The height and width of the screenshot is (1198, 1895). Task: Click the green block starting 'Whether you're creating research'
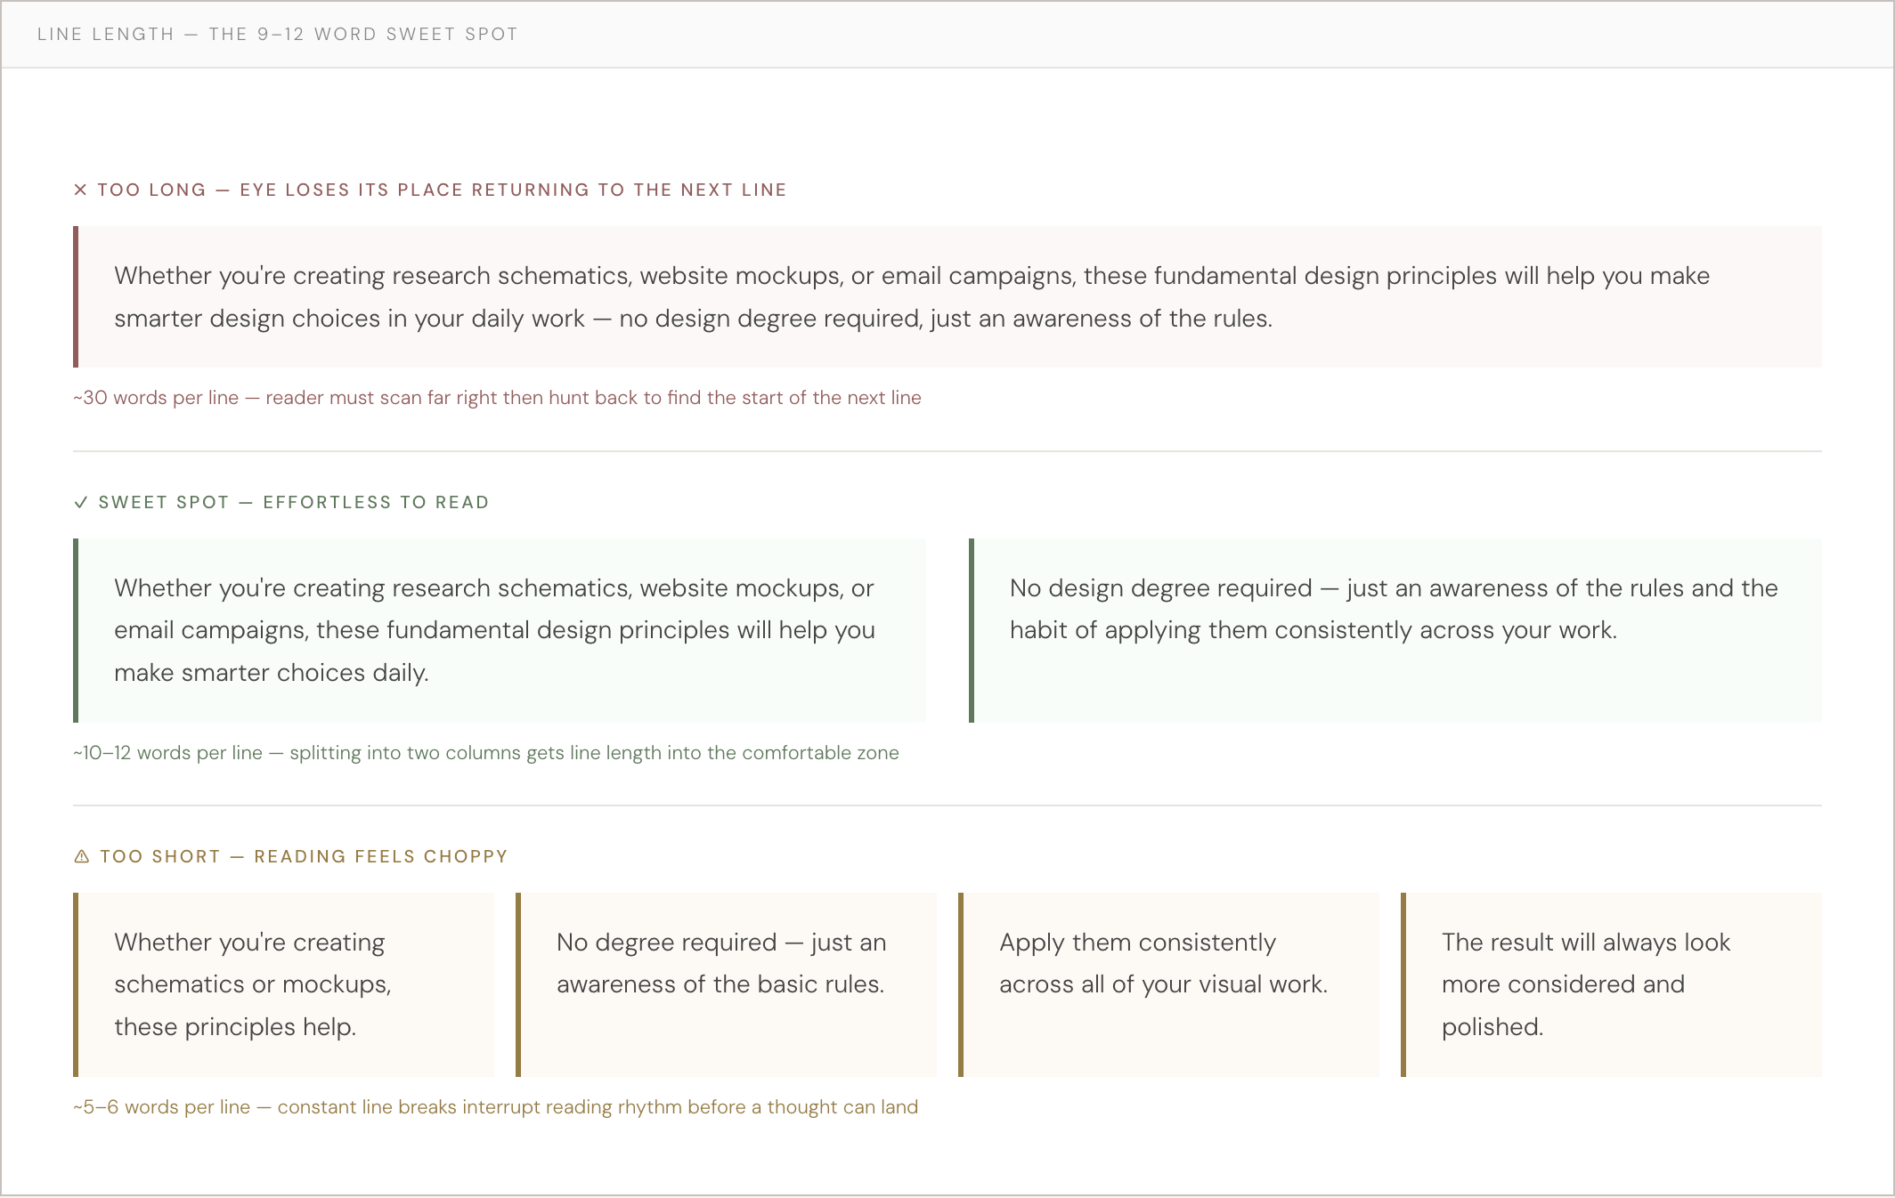tap(500, 630)
